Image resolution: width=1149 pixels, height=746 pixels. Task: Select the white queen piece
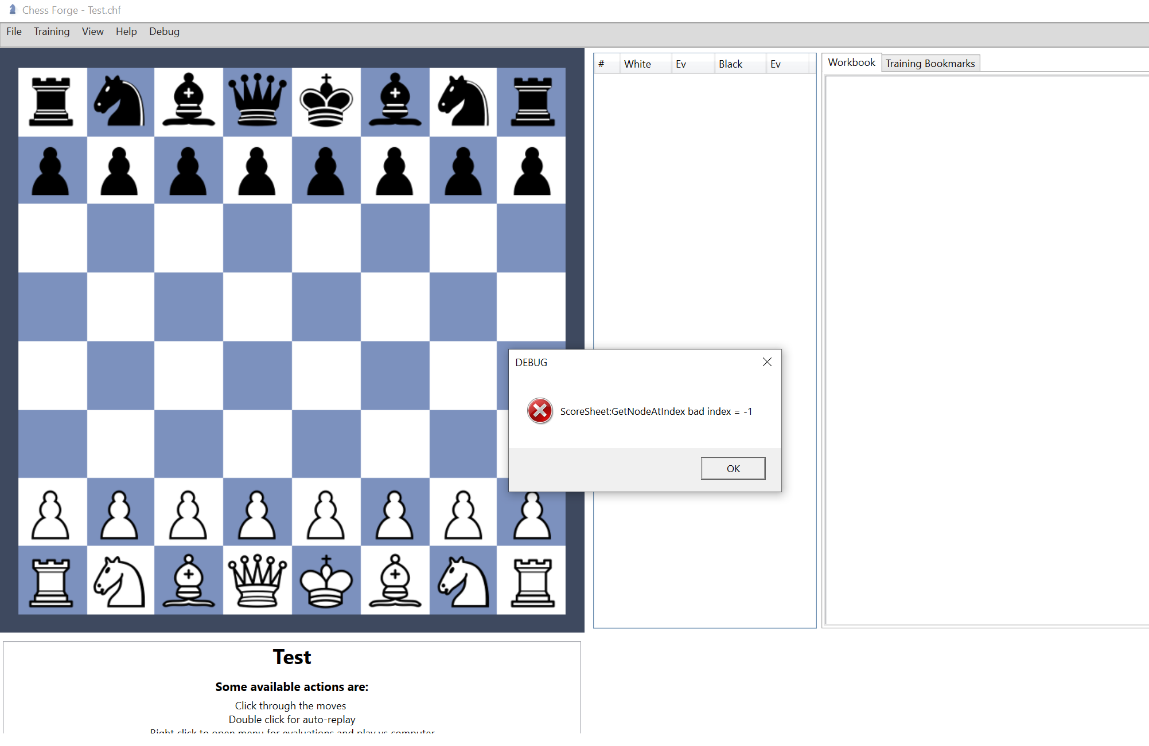(x=257, y=581)
